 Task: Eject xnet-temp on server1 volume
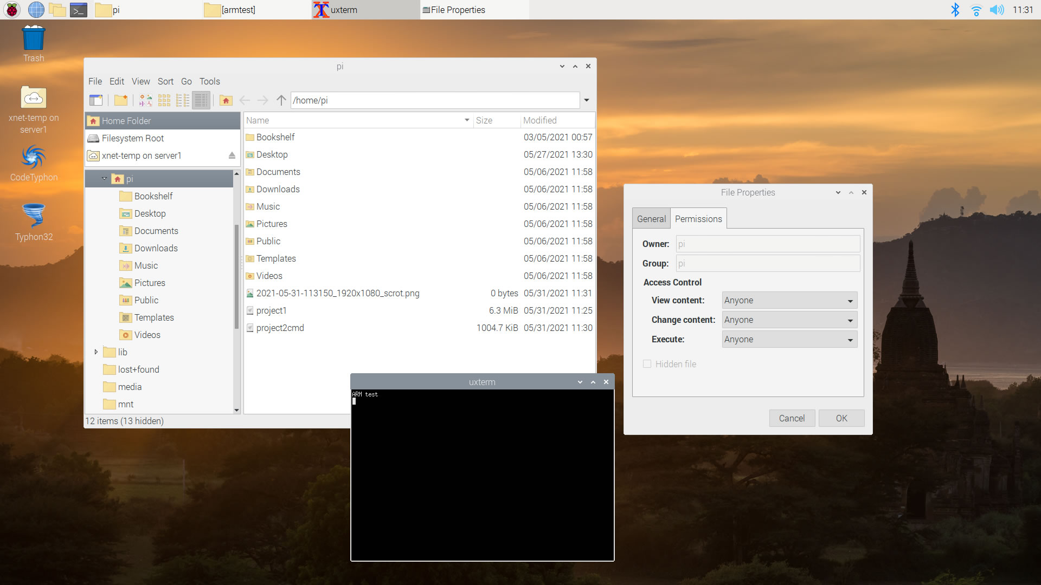(232, 155)
